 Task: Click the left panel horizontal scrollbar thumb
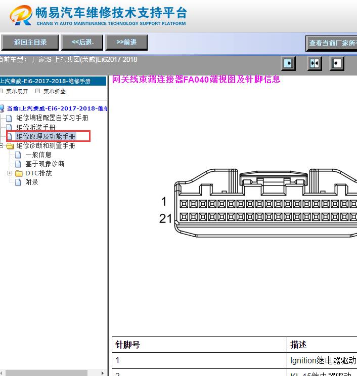[47, 373]
